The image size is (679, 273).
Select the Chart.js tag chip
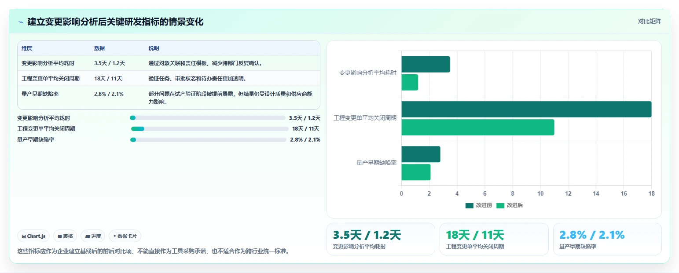pyautogui.click(x=34, y=236)
